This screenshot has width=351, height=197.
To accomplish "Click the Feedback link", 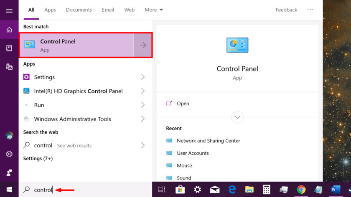I will tap(286, 10).
